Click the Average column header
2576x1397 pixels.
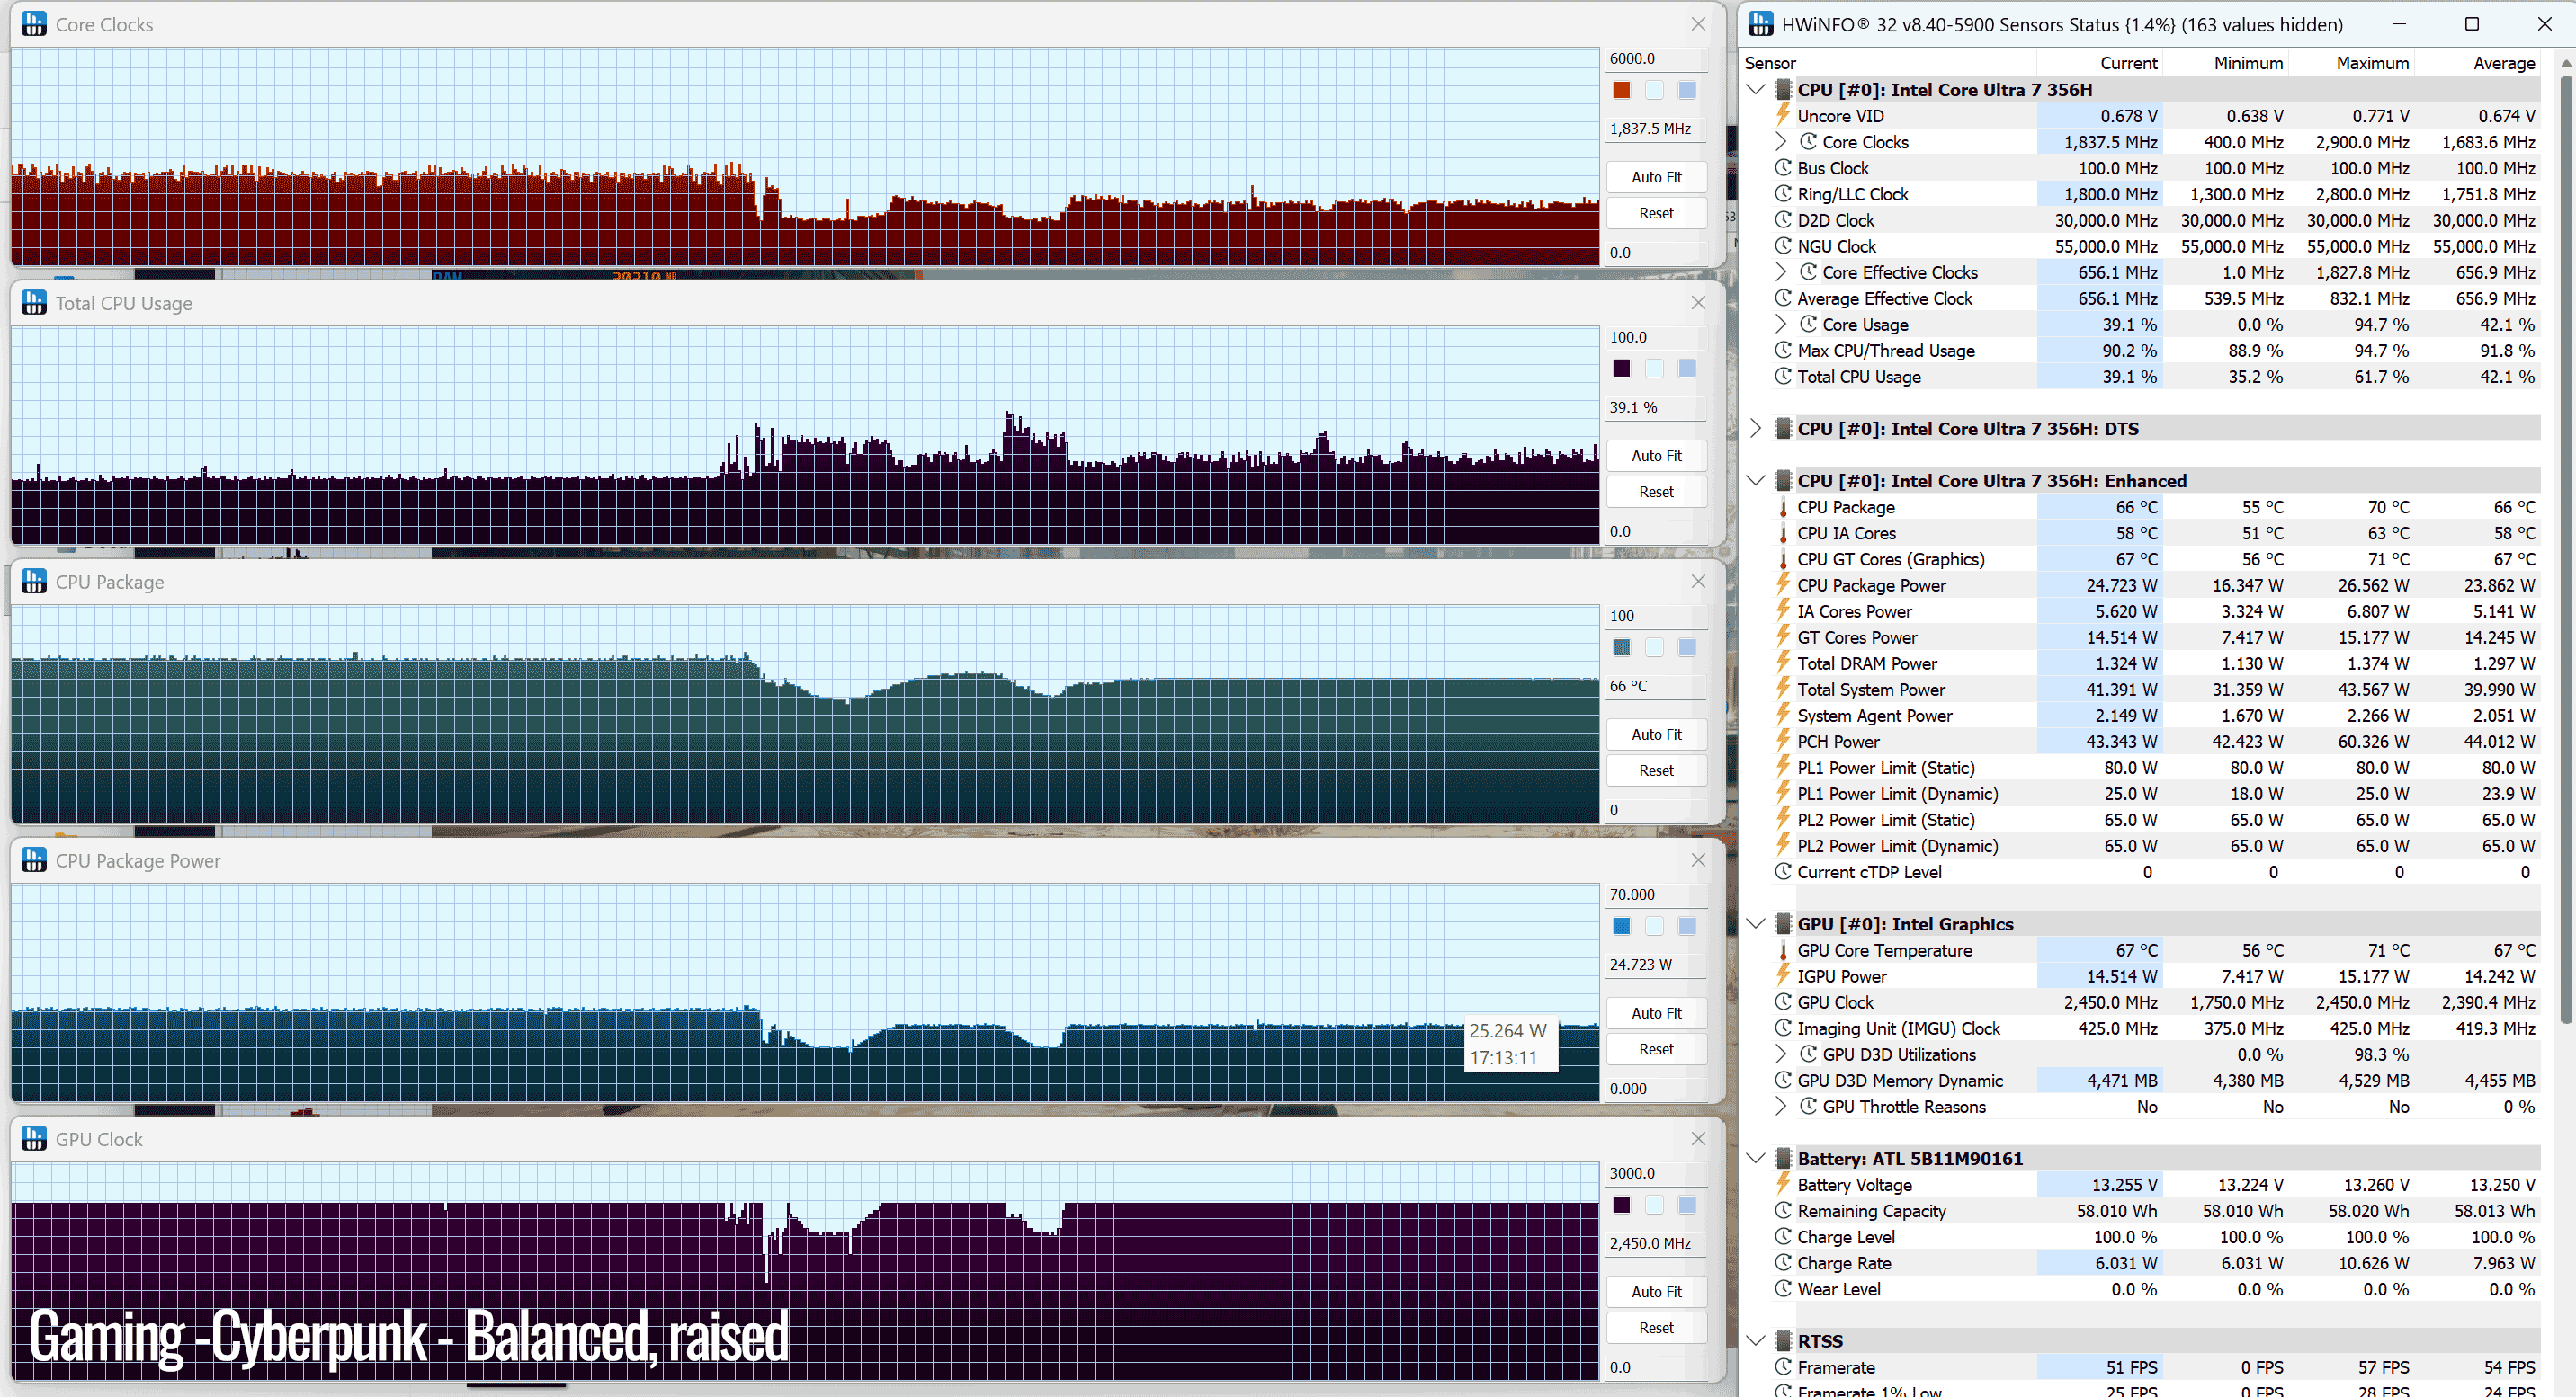[x=2504, y=63]
